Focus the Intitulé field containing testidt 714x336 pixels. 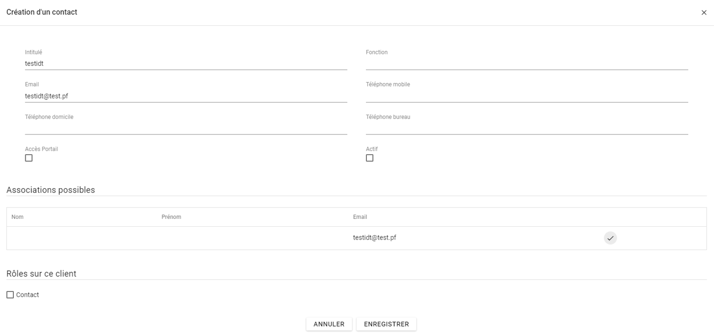click(x=185, y=63)
